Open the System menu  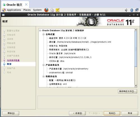tap(37, 10)
